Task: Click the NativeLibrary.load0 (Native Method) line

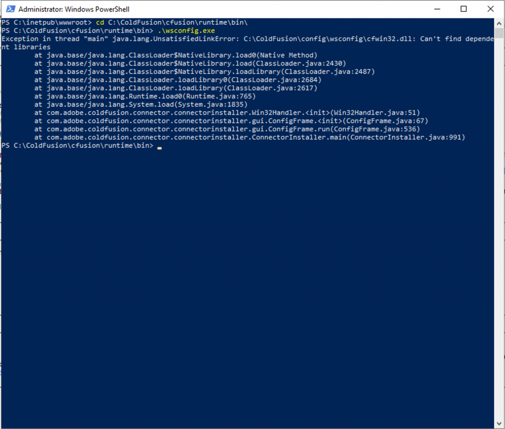Action: (x=176, y=55)
